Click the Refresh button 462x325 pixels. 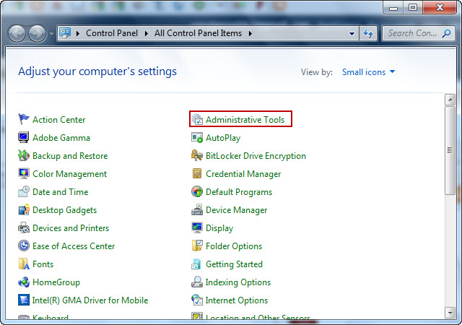(368, 33)
